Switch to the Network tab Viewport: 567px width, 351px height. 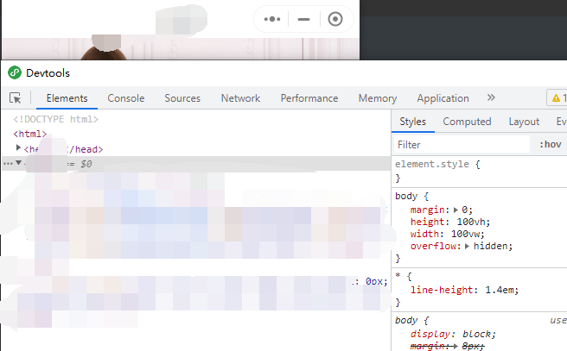[x=240, y=98]
